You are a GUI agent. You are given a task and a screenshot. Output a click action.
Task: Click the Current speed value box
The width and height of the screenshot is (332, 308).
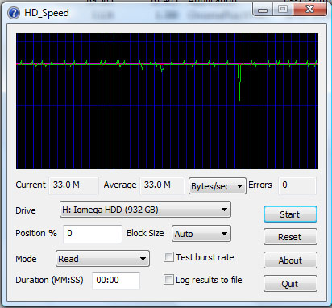[74, 185]
